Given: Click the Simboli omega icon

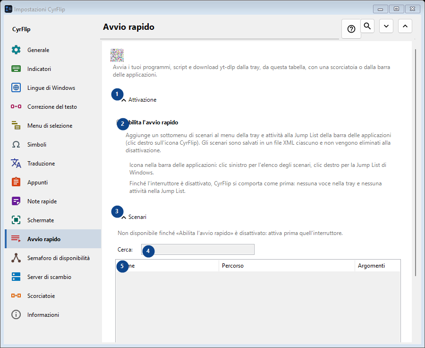Looking at the screenshot, I should [16, 144].
